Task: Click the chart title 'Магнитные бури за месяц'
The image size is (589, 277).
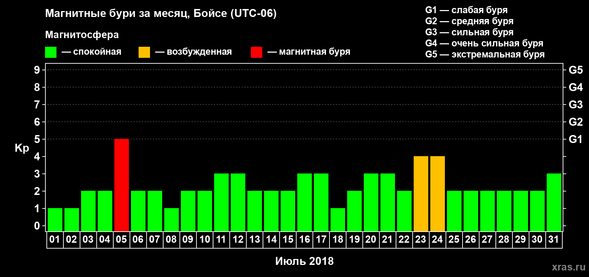Action: pyautogui.click(x=161, y=14)
